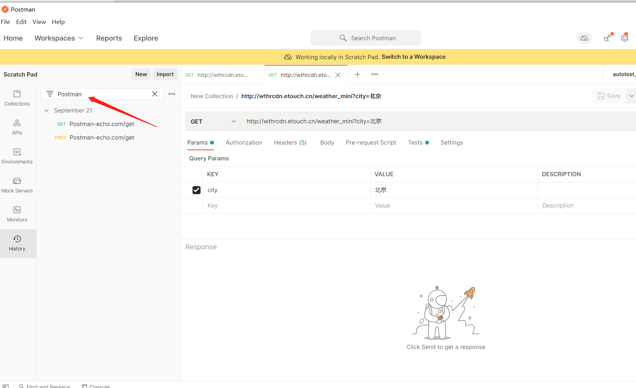
Task: Open the GET method dropdown
Action: 213,121
